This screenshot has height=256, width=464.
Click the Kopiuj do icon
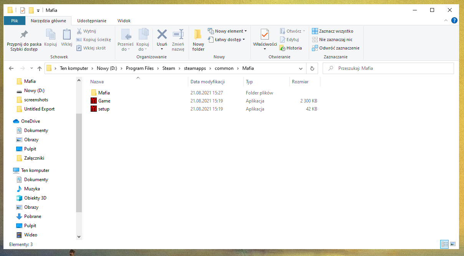pyautogui.click(x=143, y=35)
